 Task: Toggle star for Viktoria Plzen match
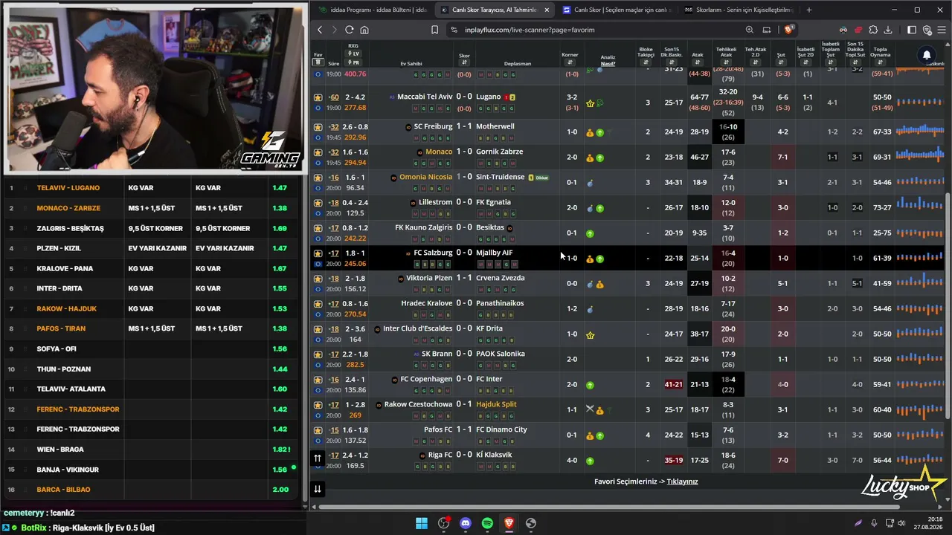[318, 279]
